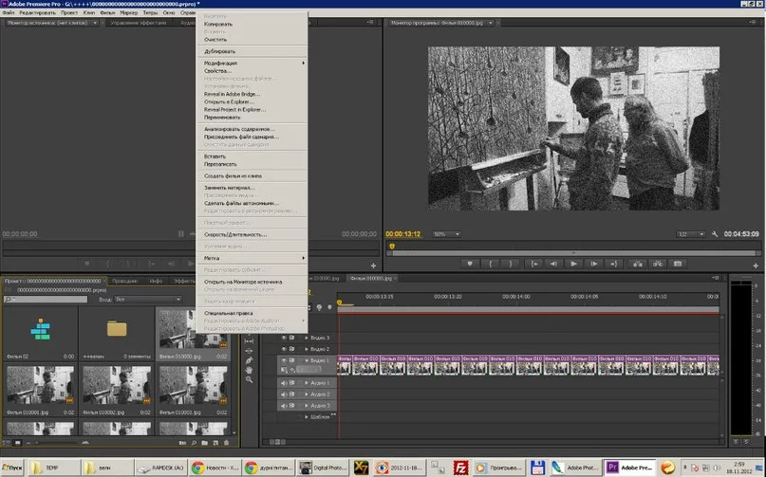
Task: Expand the Аудио 2 track
Action: click(x=307, y=394)
